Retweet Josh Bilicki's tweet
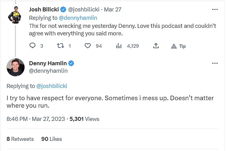Screen dimensions: 226x151 pos(60,46)
